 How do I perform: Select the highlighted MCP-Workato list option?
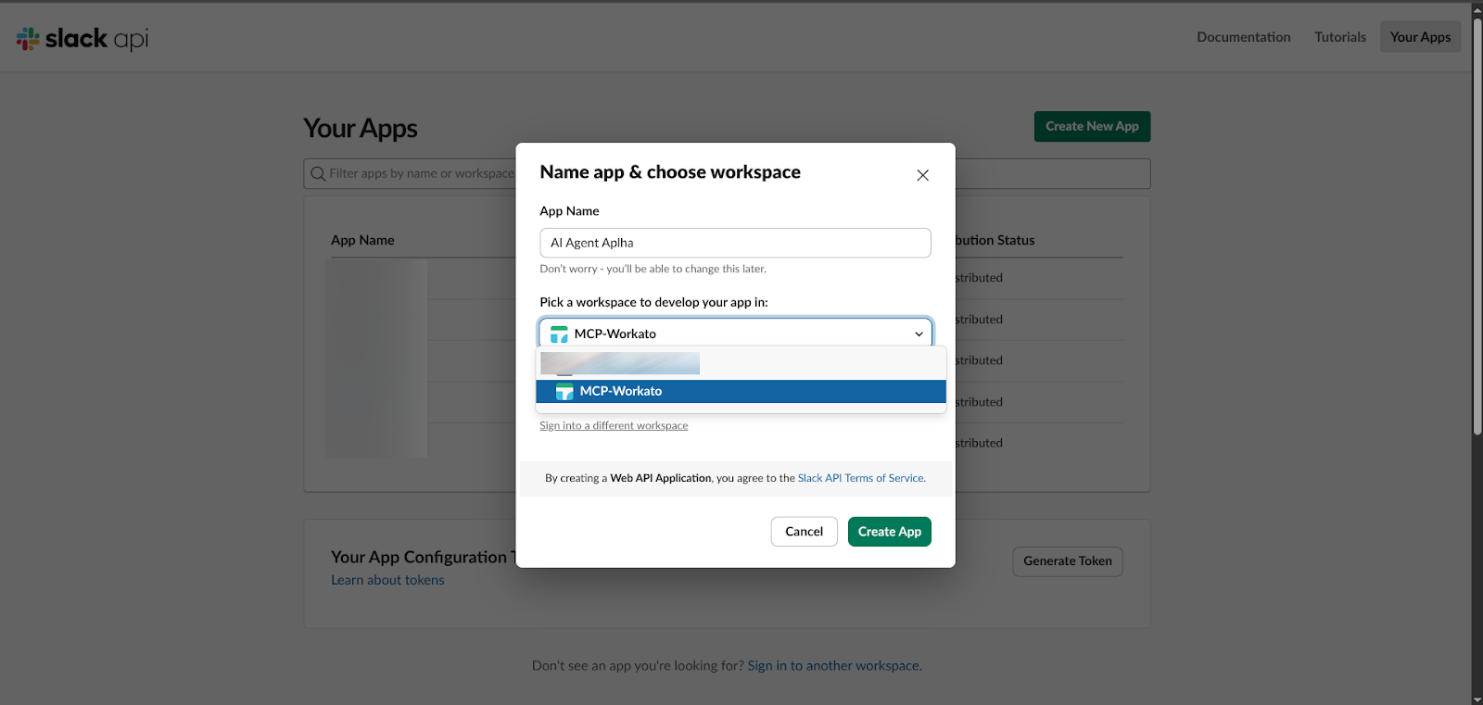click(740, 392)
